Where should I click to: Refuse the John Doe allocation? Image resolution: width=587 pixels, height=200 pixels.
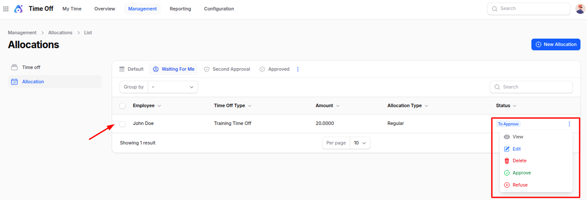(520, 185)
